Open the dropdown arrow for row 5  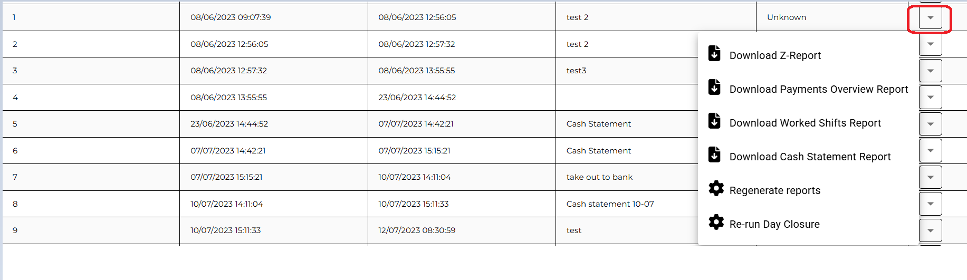click(930, 124)
